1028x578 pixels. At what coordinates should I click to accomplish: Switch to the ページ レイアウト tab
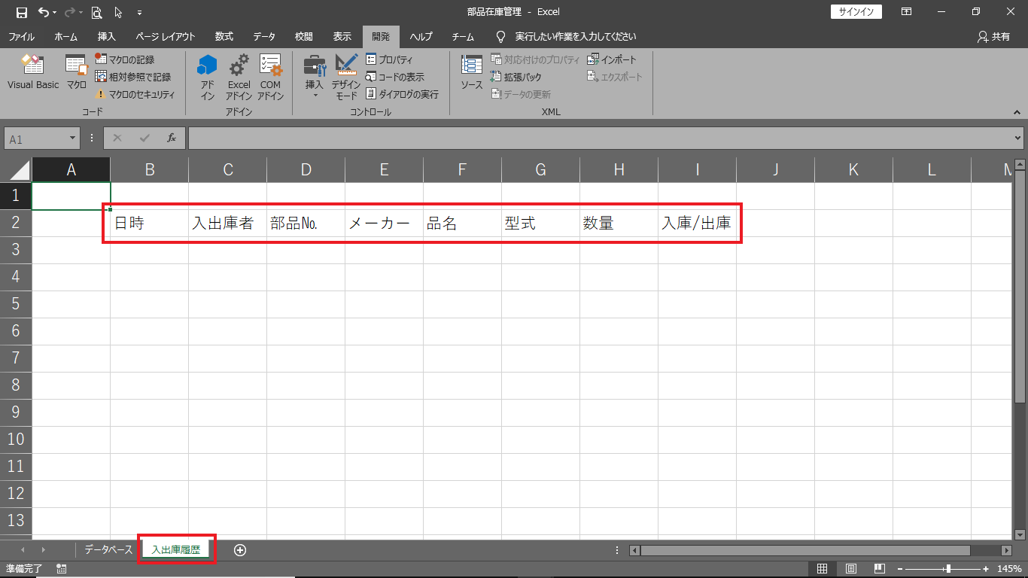tap(166, 36)
